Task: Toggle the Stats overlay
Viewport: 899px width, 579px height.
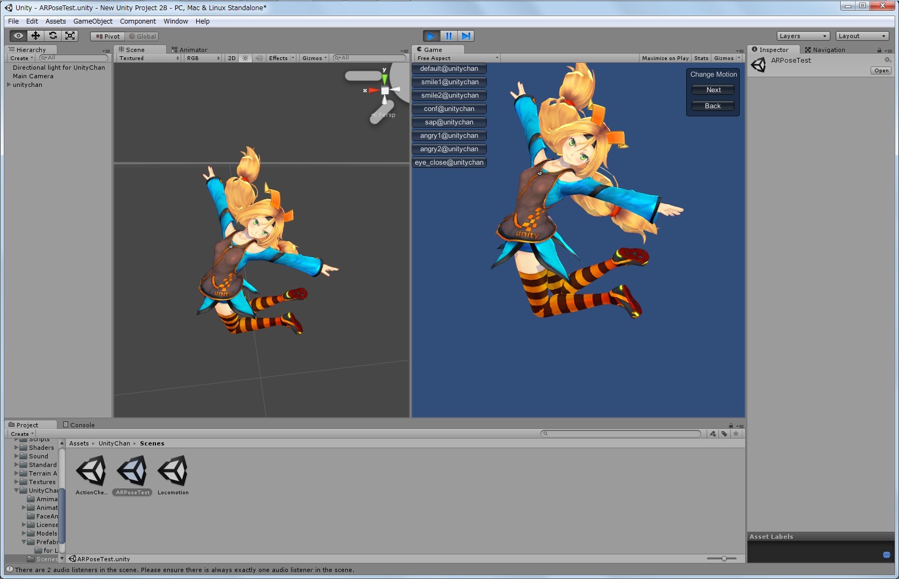Action: click(x=701, y=58)
